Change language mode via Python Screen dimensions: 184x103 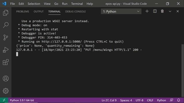tap(162, 100)
